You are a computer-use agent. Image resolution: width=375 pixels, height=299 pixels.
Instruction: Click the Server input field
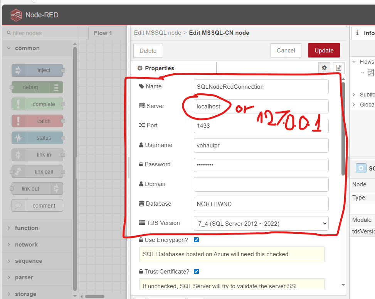coord(261,106)
